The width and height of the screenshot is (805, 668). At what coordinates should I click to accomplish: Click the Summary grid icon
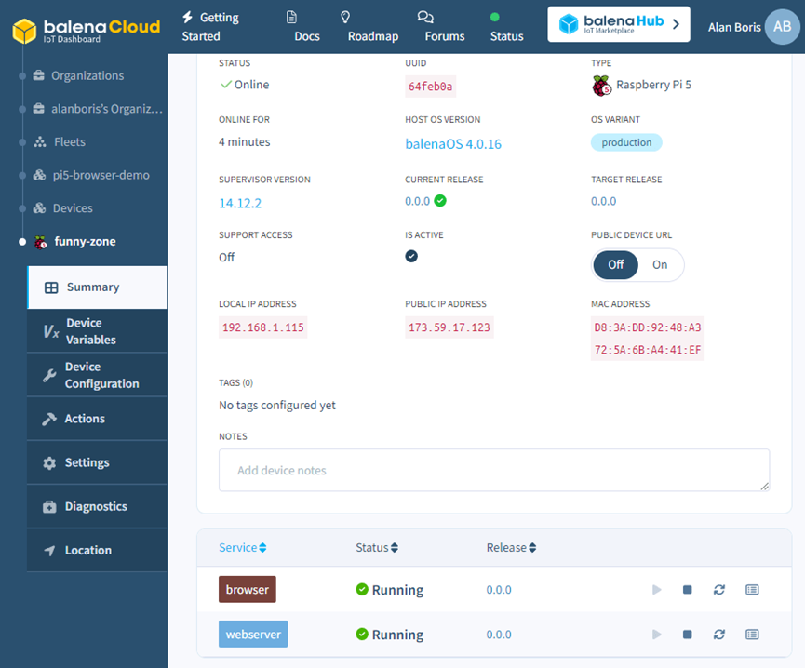pos(51,287)
